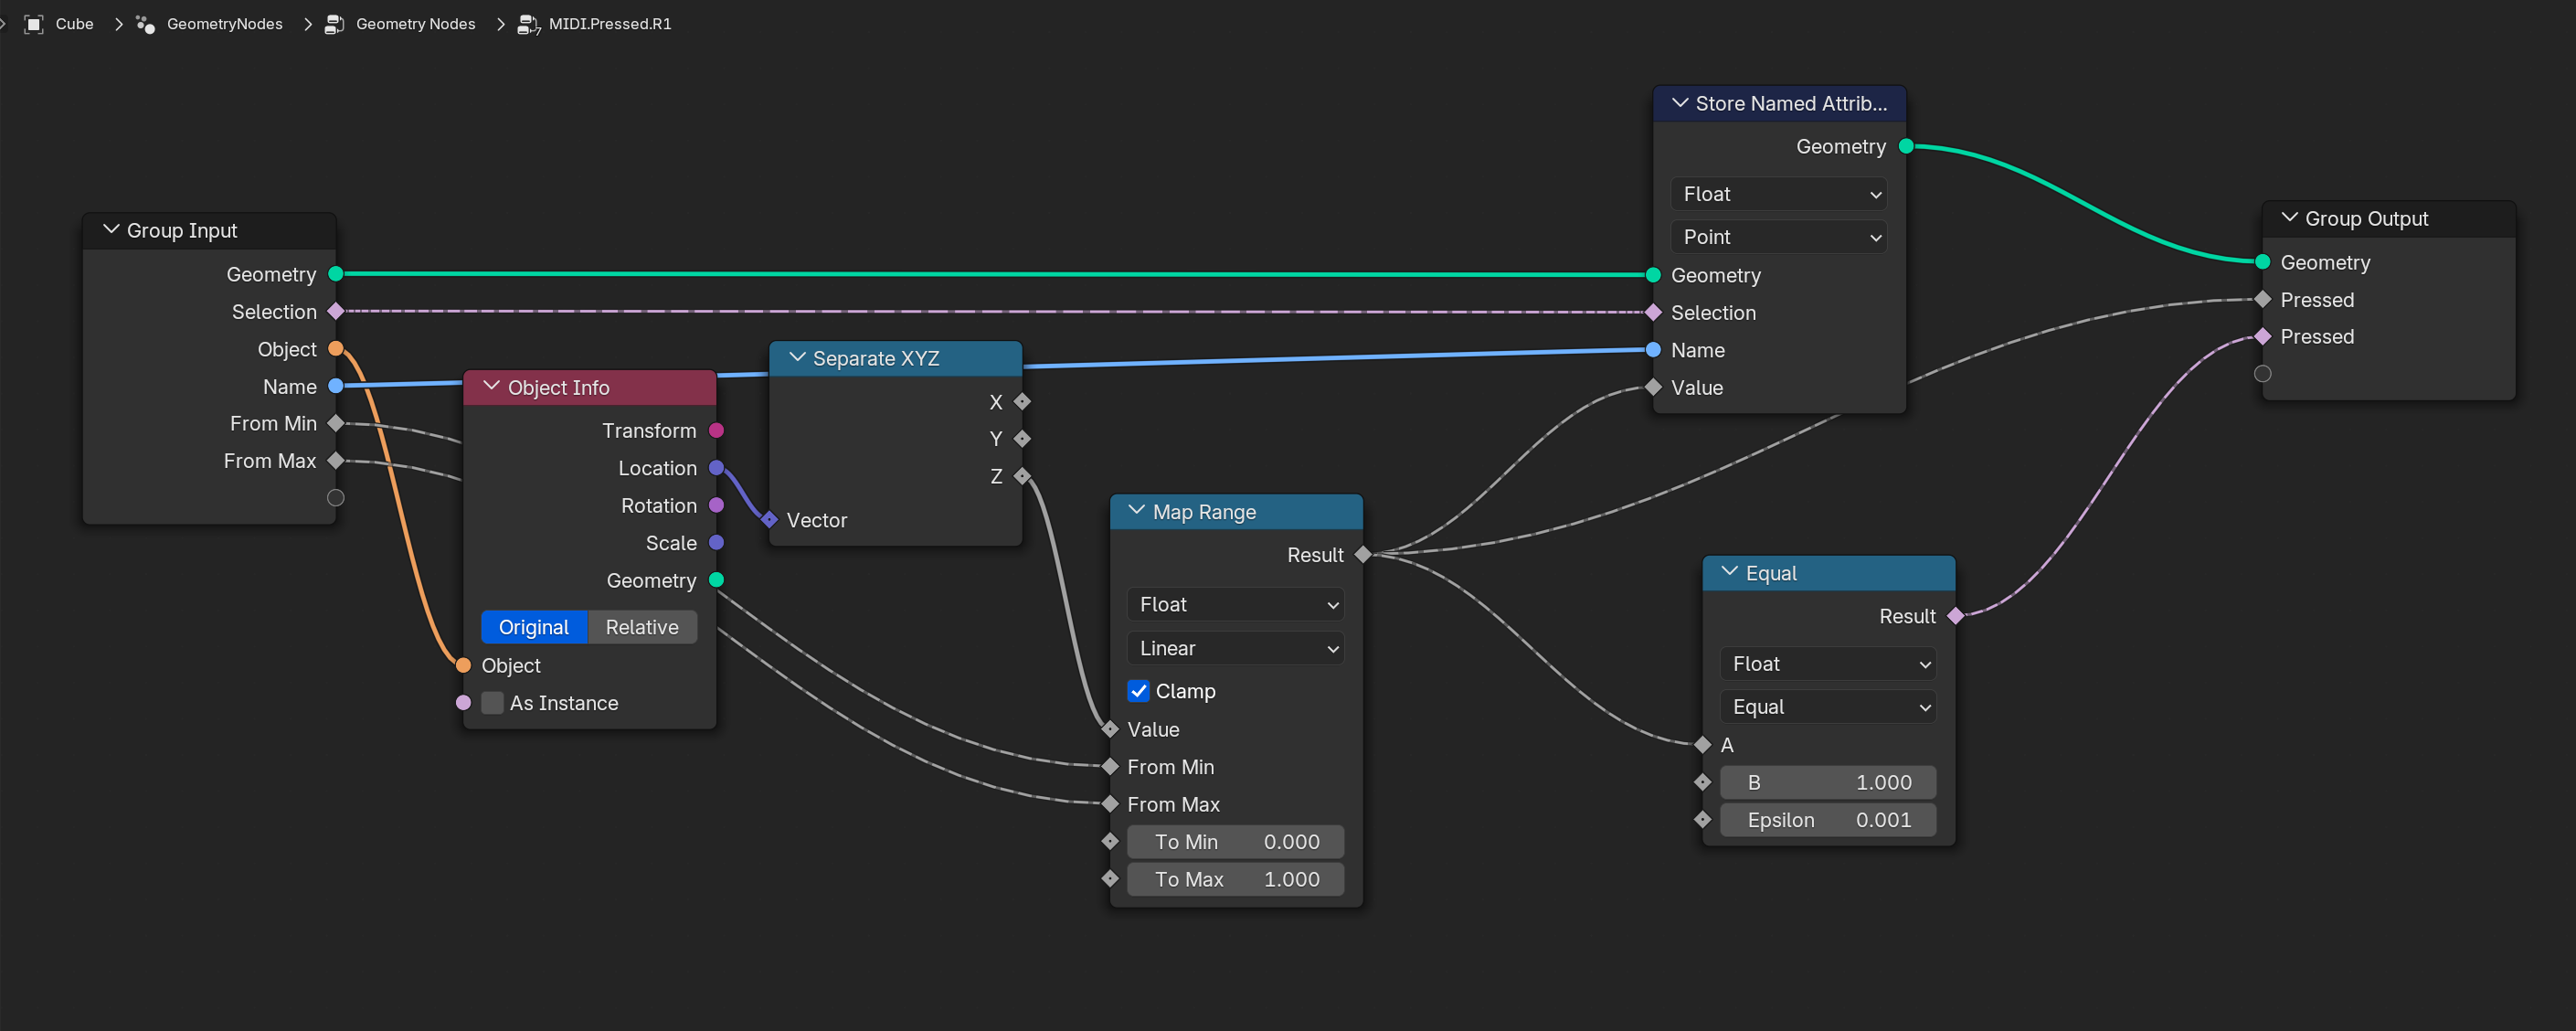The image size is (2576, 1031).
Task: Disable the Clamp checkbox in Map Range
Action: [x=1138, y=691]
